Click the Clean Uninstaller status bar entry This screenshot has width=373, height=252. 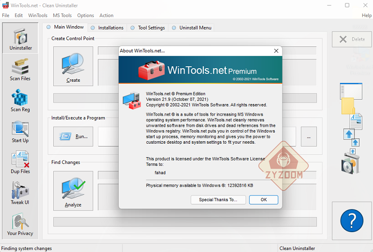pos(297,249)
